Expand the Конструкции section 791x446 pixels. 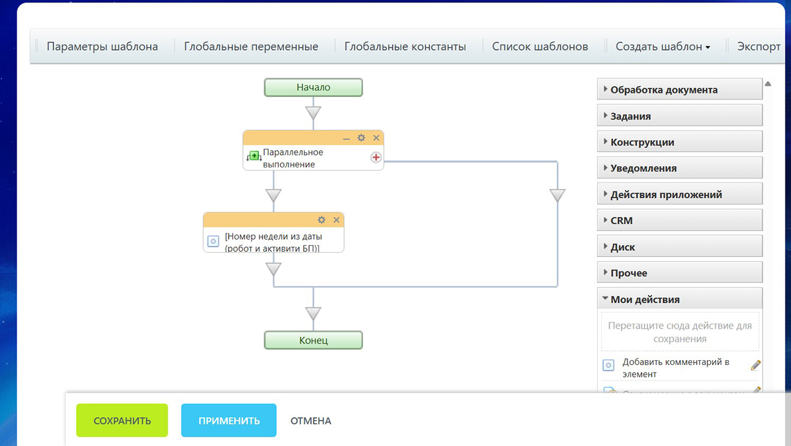pyautogui.click(x=680, y=142)
